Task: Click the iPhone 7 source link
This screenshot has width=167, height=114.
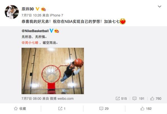Action: [x=57, y=15]
